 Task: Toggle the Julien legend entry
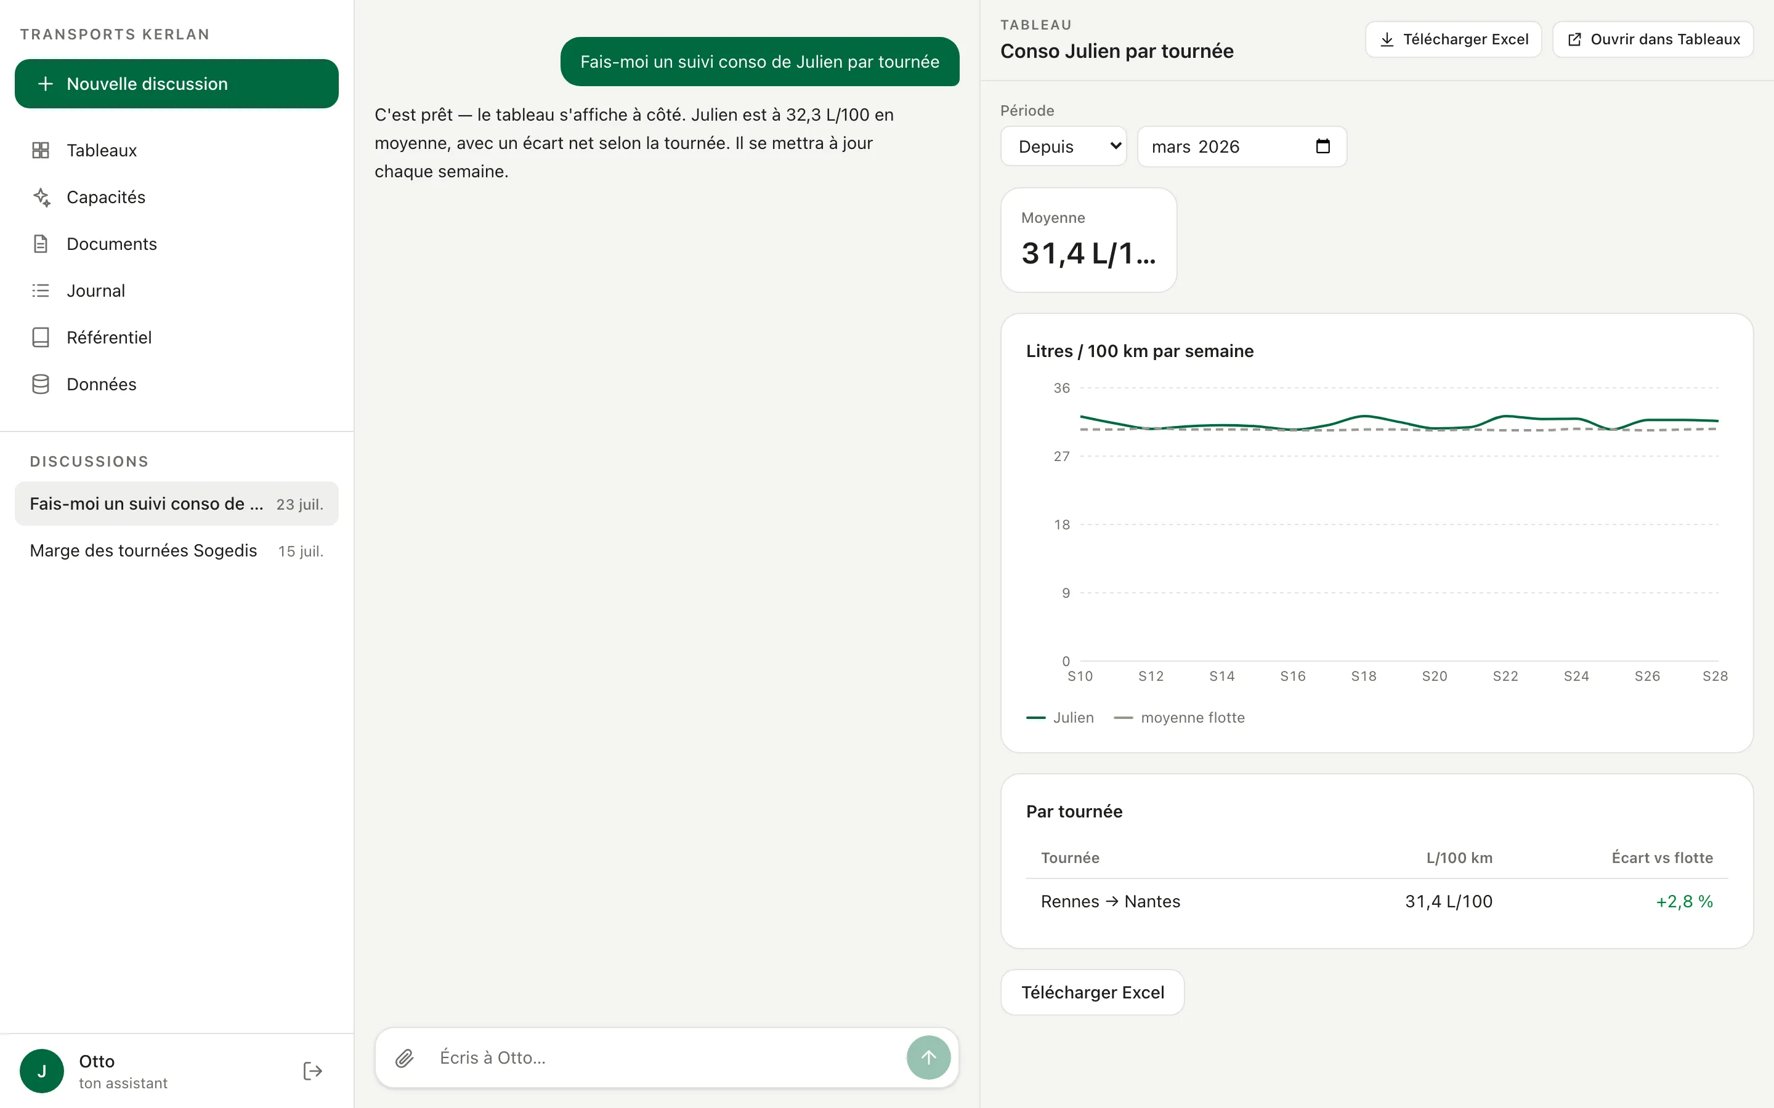click(x=1060, y=717)
